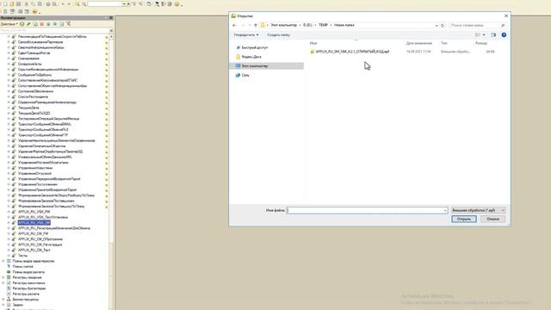Select Регистры бухгалтерии in the tree
Screen dimensions: 551x310
(29, 288)
